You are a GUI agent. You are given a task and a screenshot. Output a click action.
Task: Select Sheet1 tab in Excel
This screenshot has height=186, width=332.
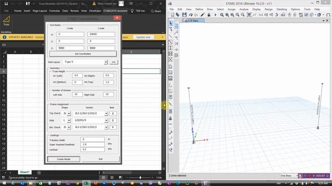tap(25, 172)
